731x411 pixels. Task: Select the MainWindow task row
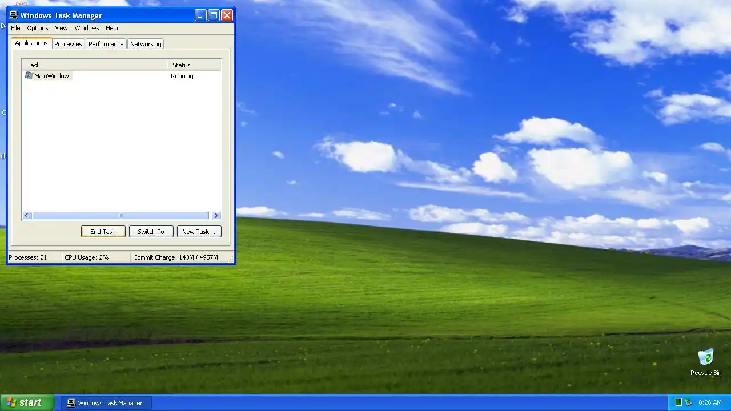coord(122,76)
